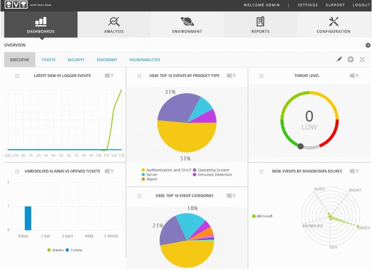The height and width of the screenshot is (271, 372).
Task: Open Configuration tools icon
Action: click(x=333, y=21)
